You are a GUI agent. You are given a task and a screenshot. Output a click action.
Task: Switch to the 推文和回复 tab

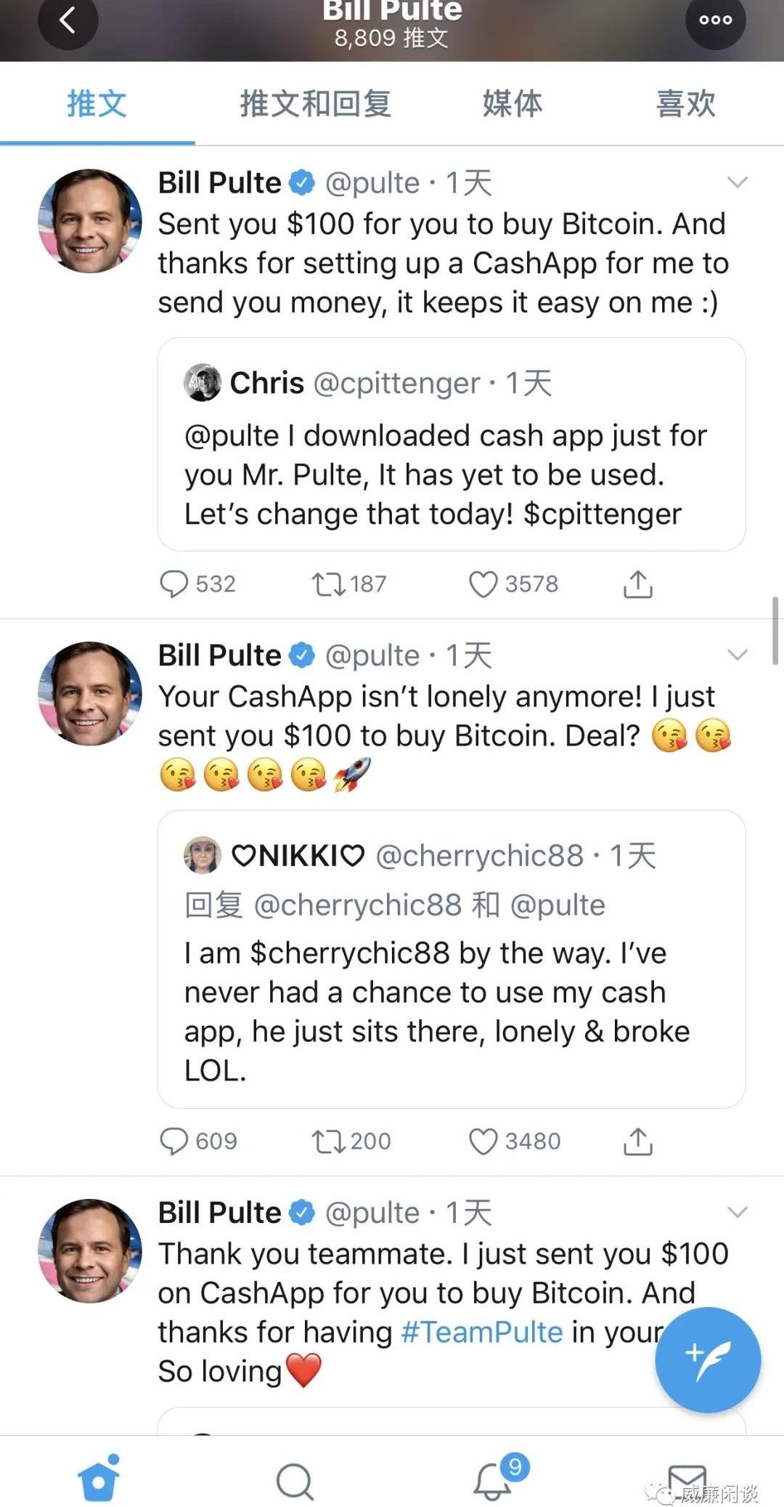[316, 104]
